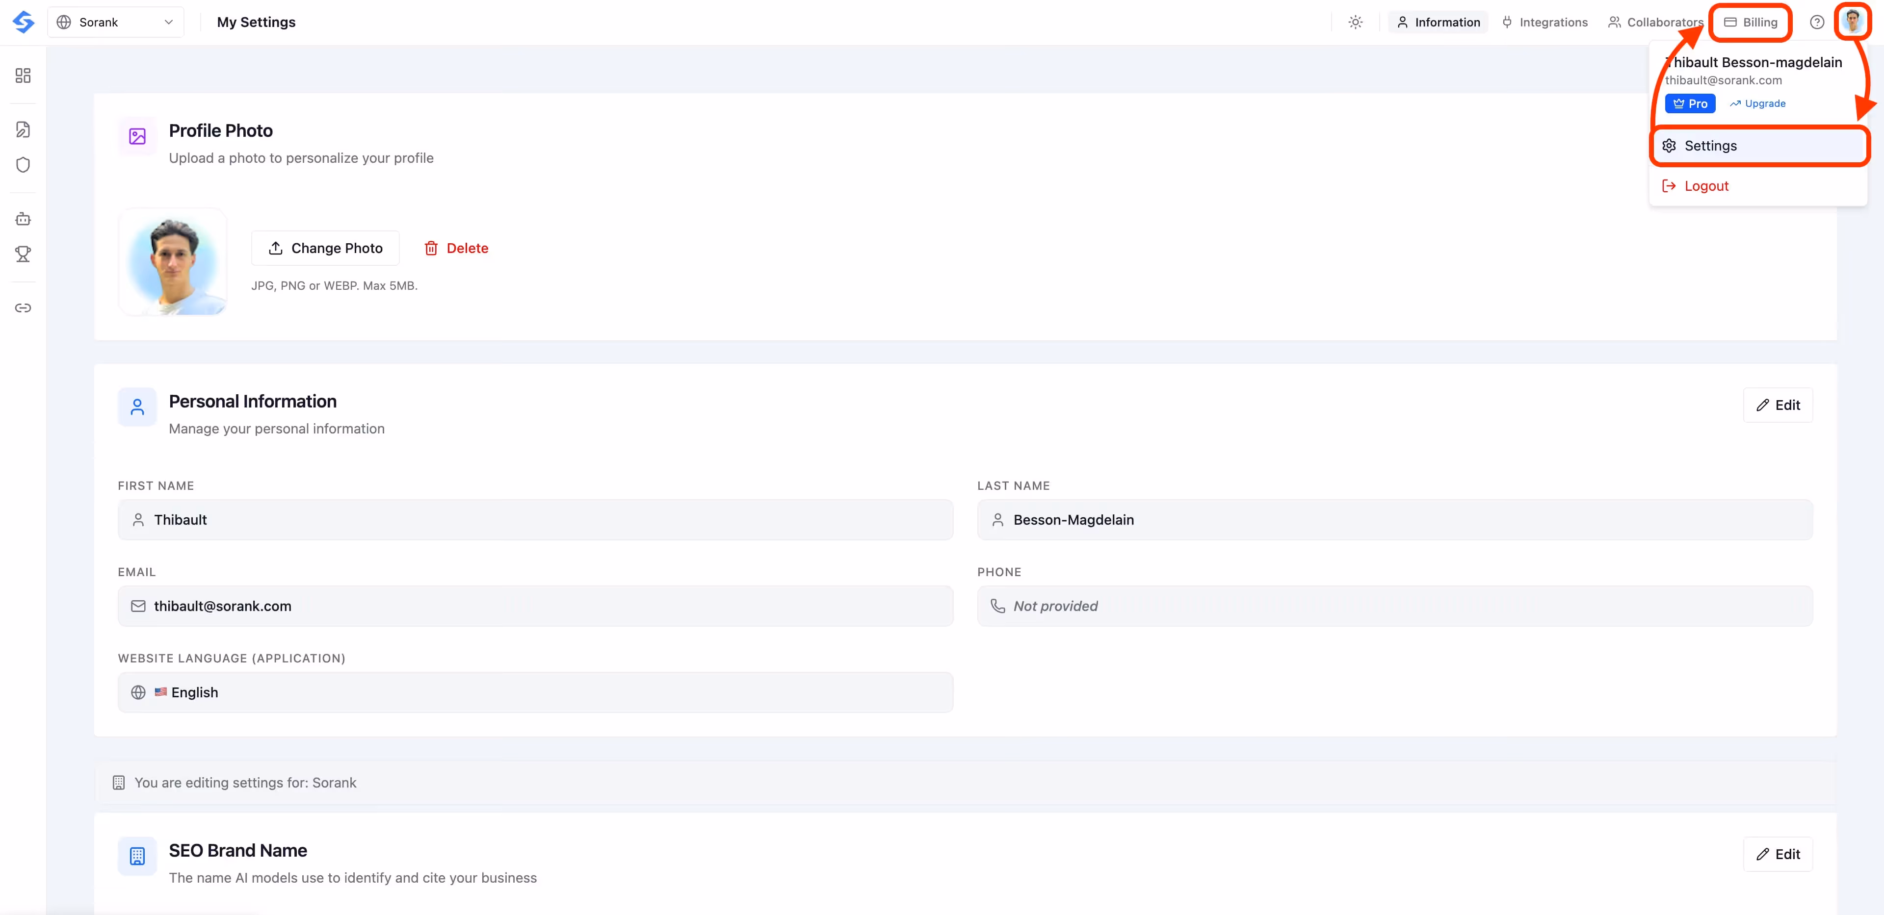Open the help question mark icon
Image resolution: width=1884 pixels, height=915 pixels.
[x=1817, y=22]
